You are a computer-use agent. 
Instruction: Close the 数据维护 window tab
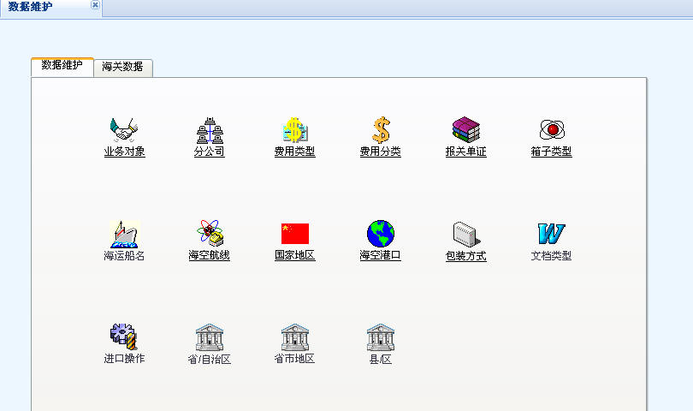tap(95, 5)
